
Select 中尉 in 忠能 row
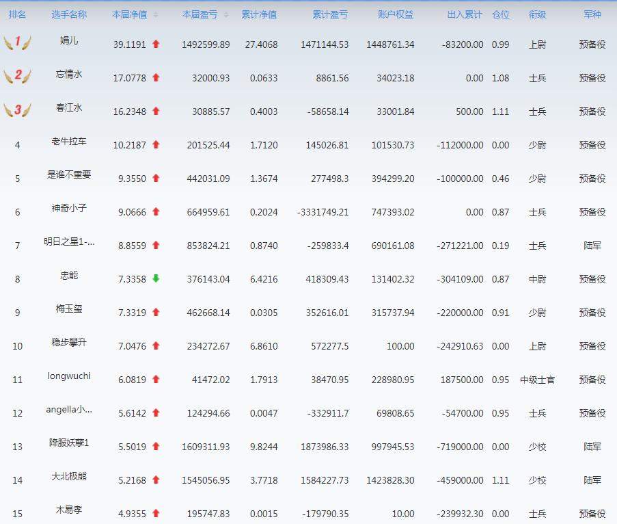[537, 279]
